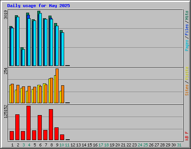Click day 12 on the date axis
191x149 pixels.
(73, 145)
